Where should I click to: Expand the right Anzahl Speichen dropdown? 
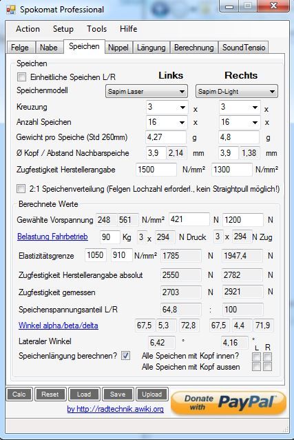pyautogui.click(x=239, y=122)
